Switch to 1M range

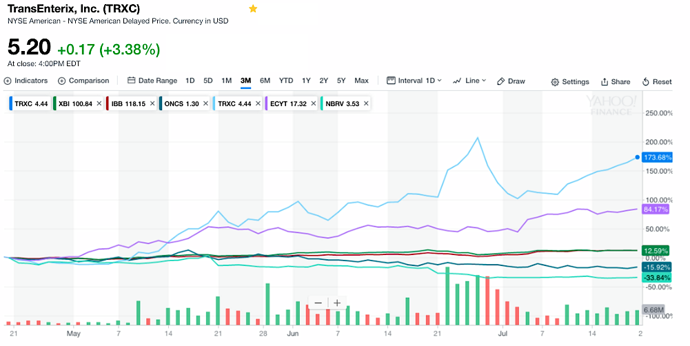[226, 81]
